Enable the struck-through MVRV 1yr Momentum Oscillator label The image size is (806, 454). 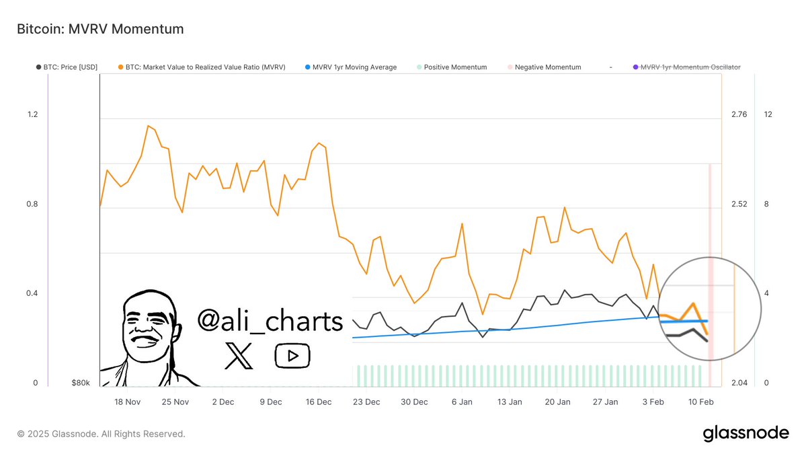694,67
